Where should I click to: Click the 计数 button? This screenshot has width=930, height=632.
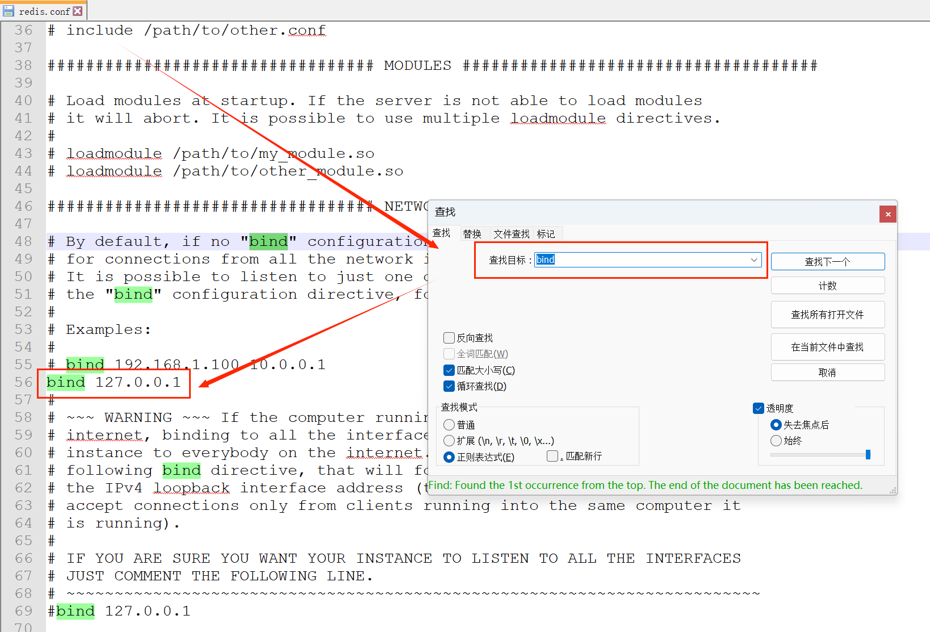pyautogui.click(x=827, y=286)
